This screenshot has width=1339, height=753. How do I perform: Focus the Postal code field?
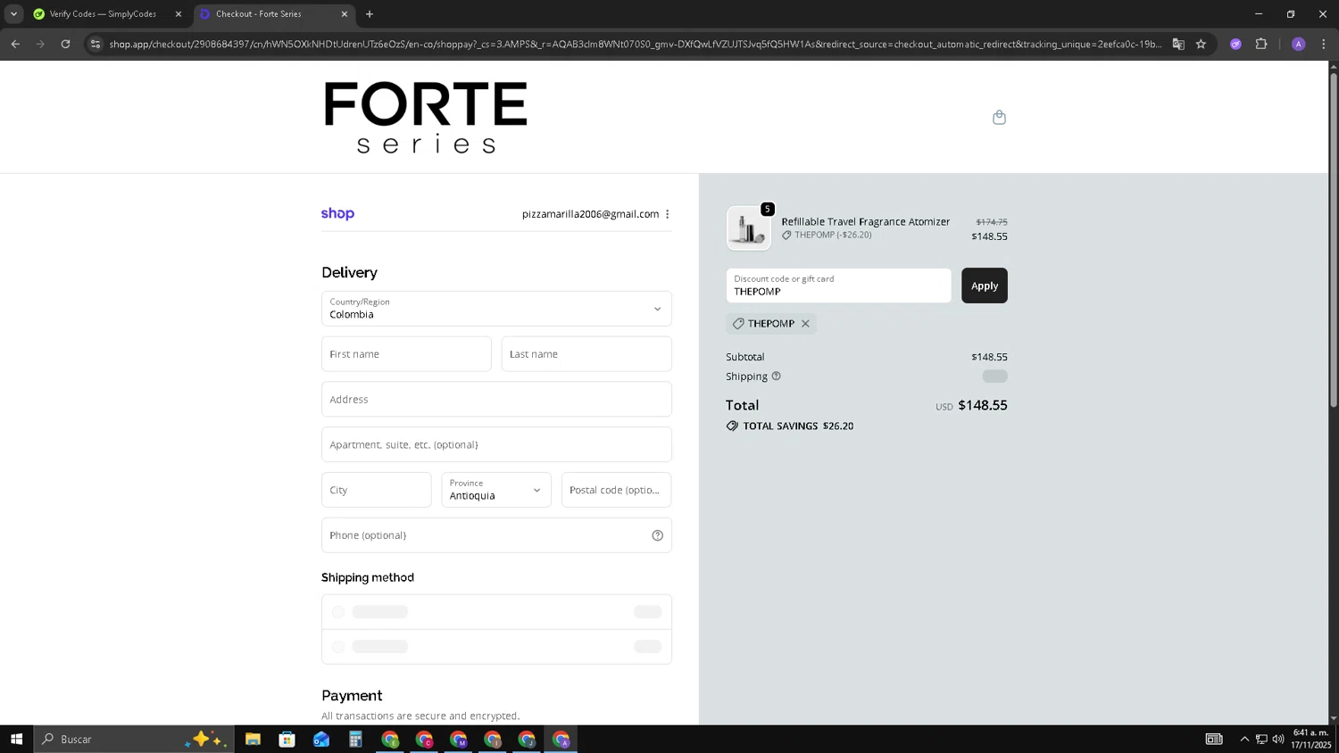pyautogui.click(x=616, y=490)
